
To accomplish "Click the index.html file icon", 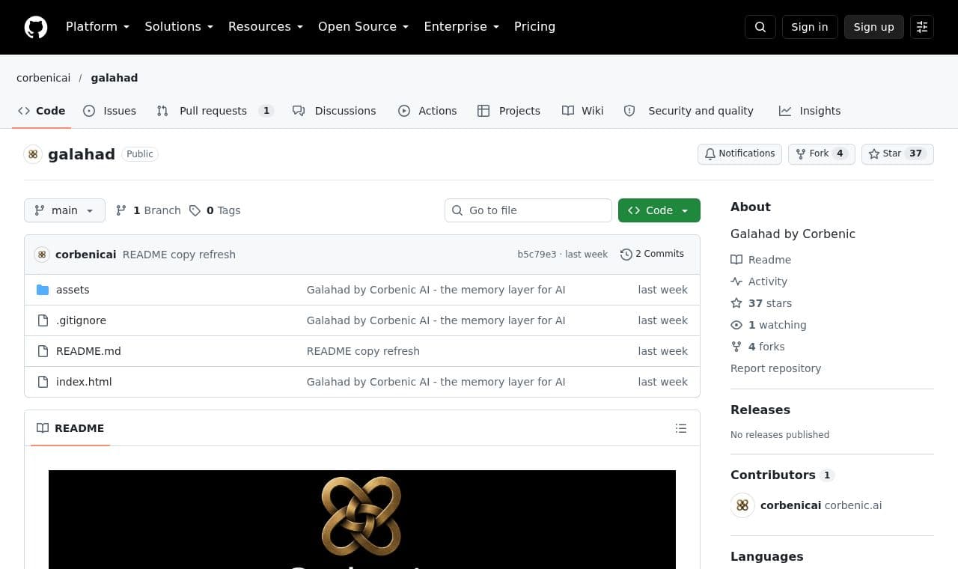I will click(43, 382).
